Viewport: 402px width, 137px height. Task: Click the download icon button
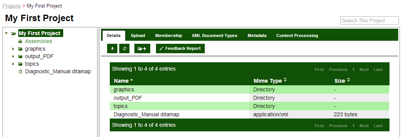[x=112, y=49]
